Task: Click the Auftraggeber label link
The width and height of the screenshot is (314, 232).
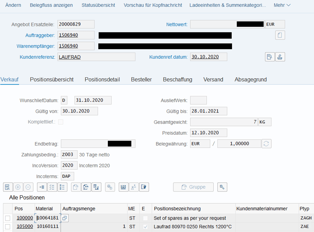Action: click(40, 35)
